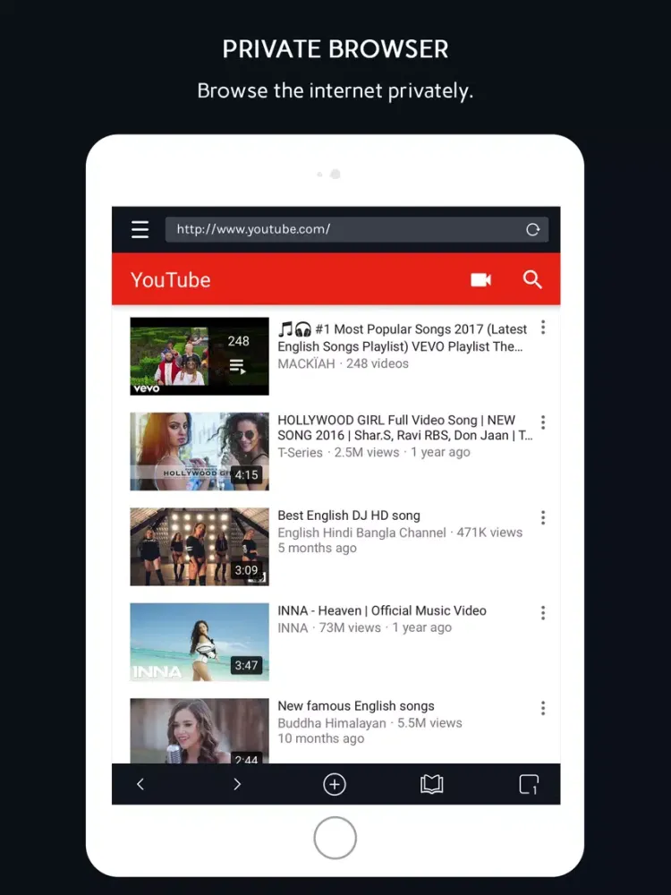Open Best English DJ thumbnail 3:09
Viewport: 671px width, 895px height.
coord(200,547)
